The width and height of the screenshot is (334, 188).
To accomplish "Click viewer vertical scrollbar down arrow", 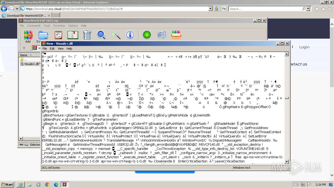I will [x=287, y=162].
